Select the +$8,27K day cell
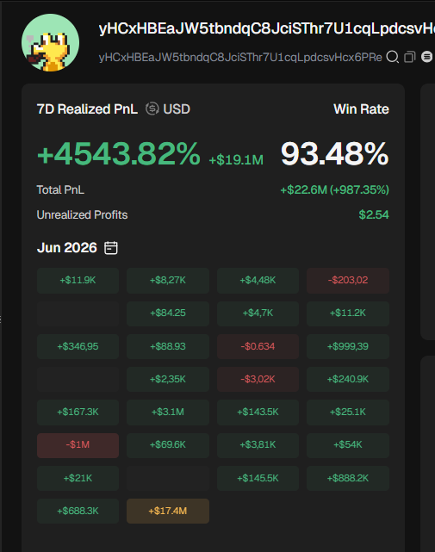435x552 pixels. (168, 281)
